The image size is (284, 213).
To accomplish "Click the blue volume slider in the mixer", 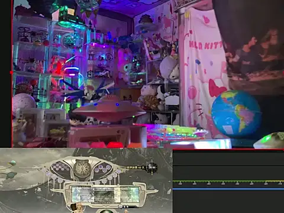I will 228,189.
